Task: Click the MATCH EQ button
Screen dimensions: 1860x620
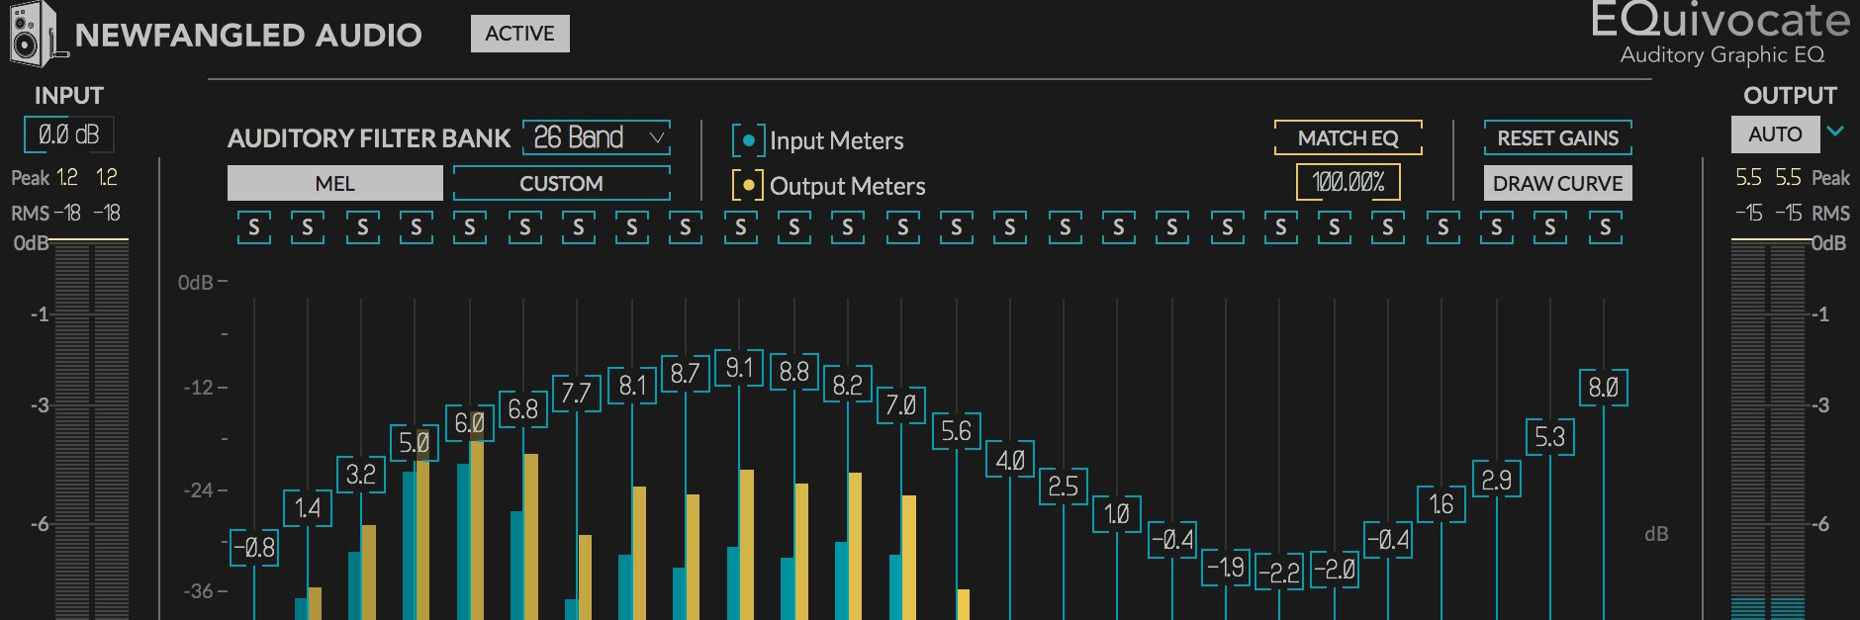Action: point(1348,137)
